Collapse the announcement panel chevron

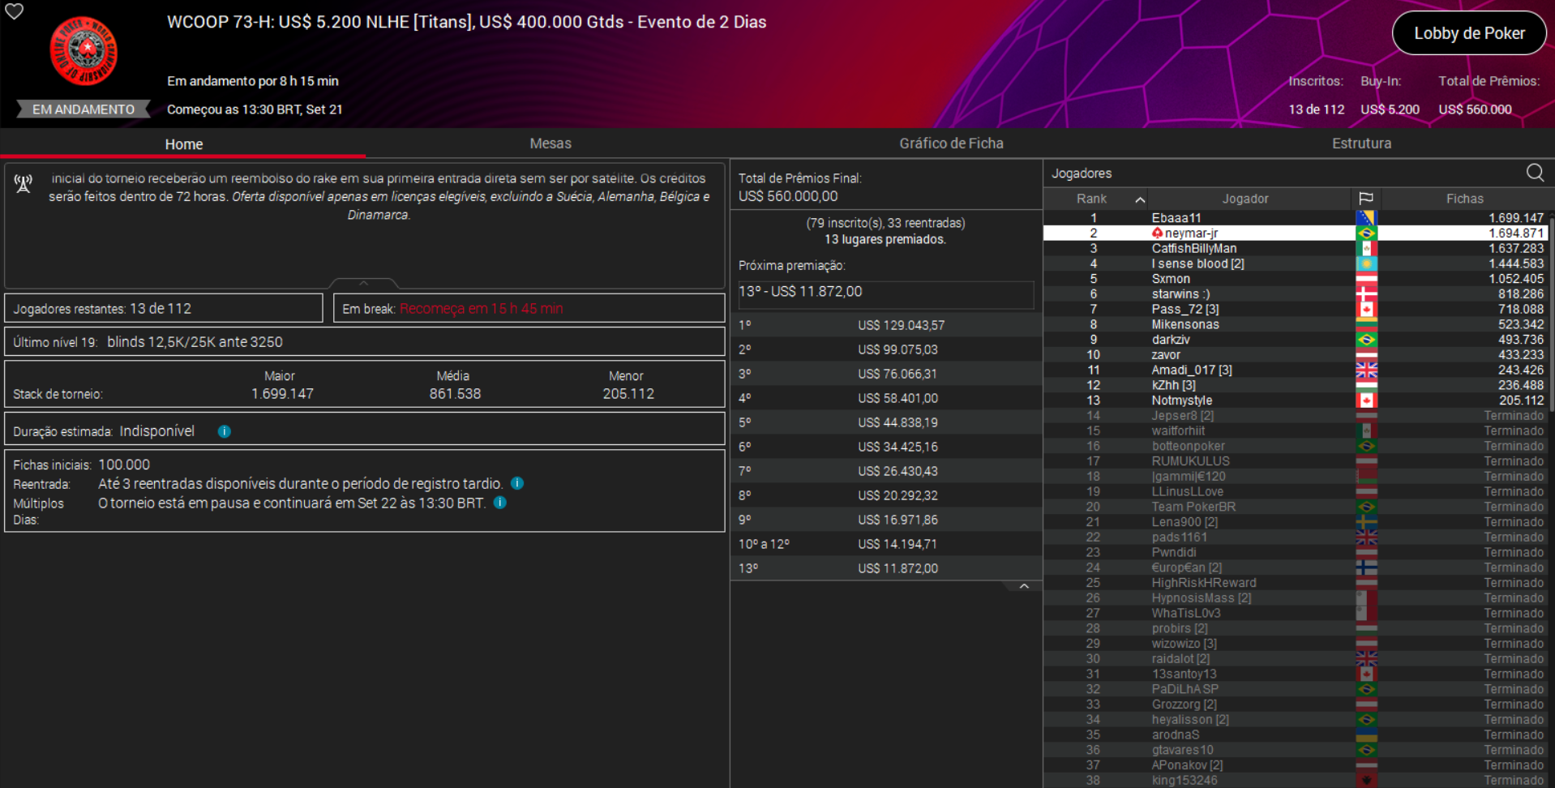363,283
